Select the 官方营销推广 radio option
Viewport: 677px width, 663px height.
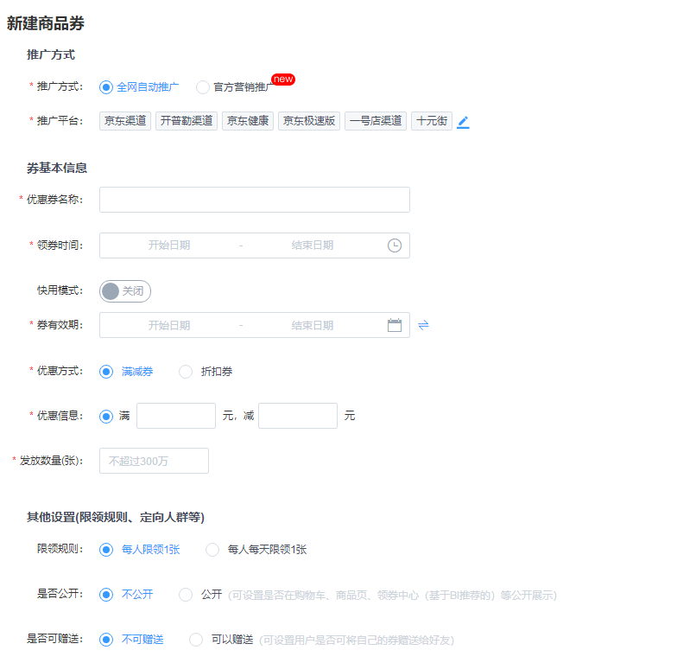point(203,87)
